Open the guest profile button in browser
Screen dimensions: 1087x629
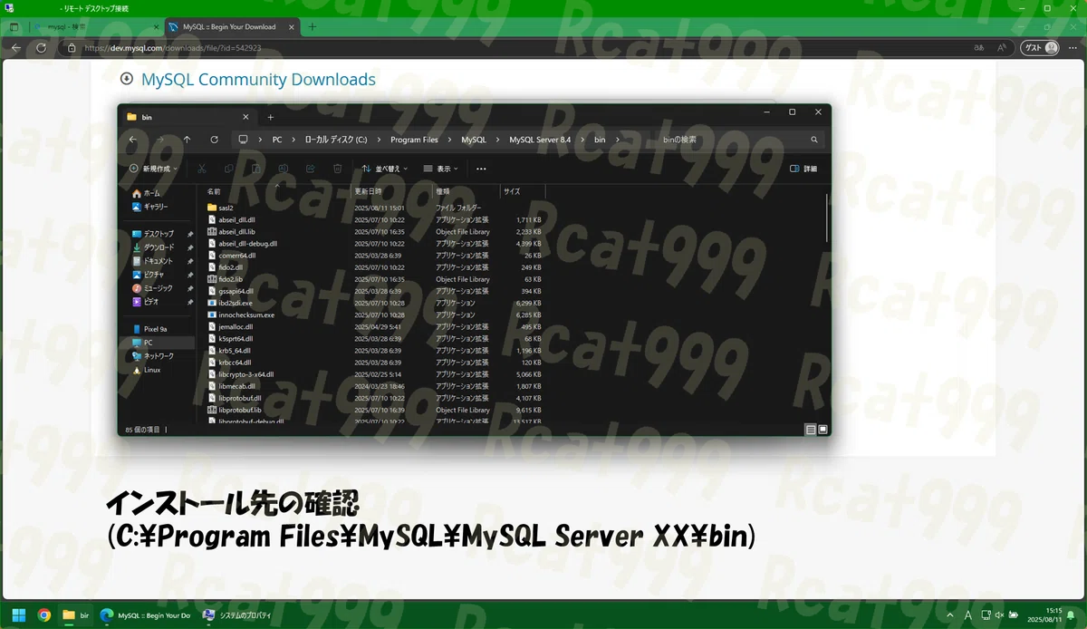1041,47
